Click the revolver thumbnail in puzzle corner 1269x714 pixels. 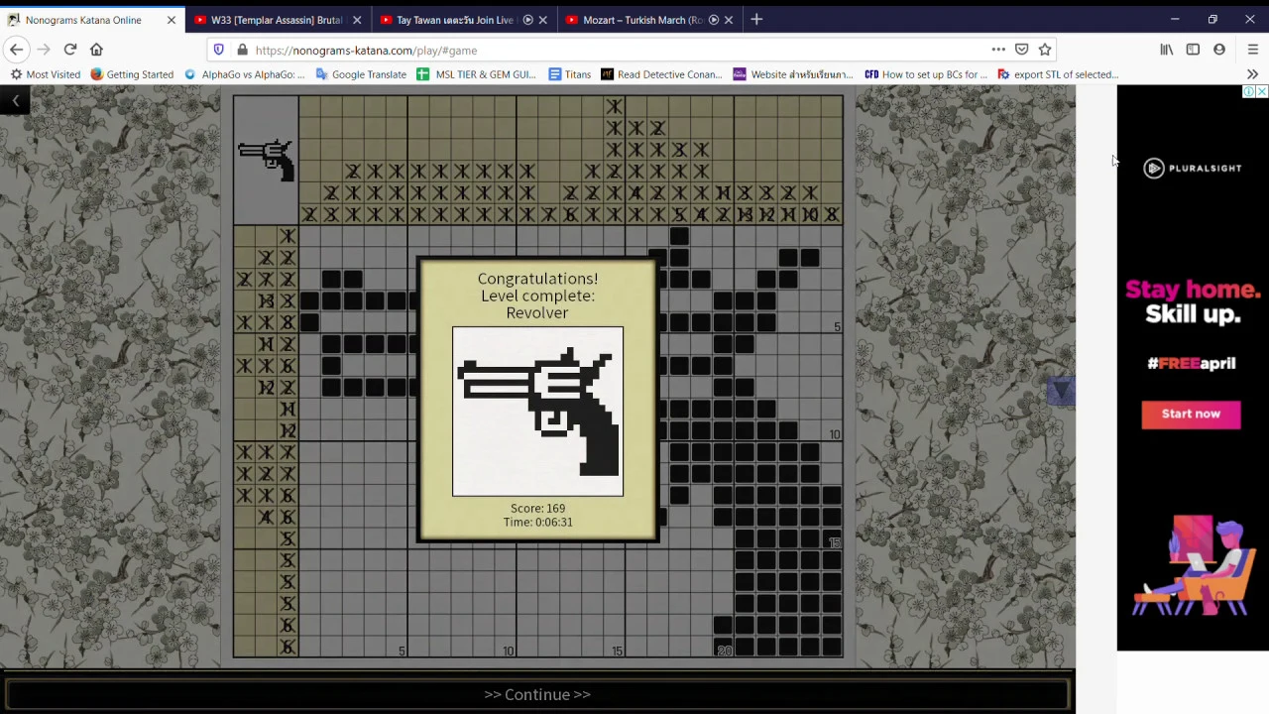click(266, 160)
